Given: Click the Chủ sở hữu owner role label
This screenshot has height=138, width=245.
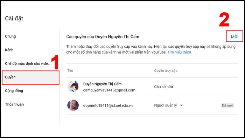Looking at the screenshot, I should 163,87.
